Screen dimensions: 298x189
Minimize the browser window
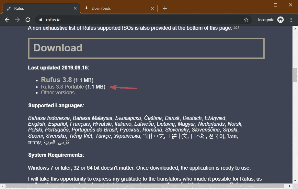(261, 5)
